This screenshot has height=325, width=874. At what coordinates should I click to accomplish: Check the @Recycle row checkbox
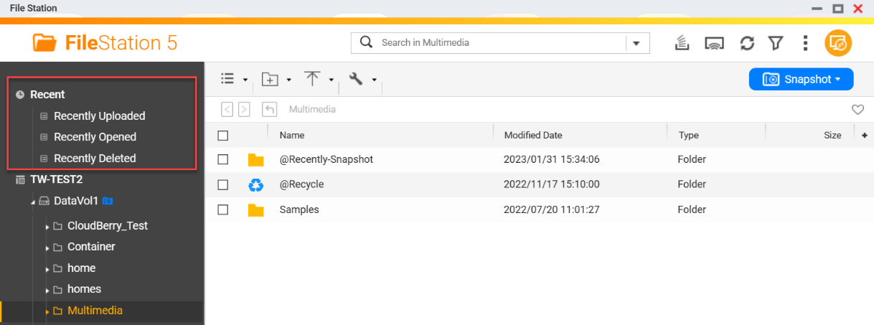coord(222,184)
